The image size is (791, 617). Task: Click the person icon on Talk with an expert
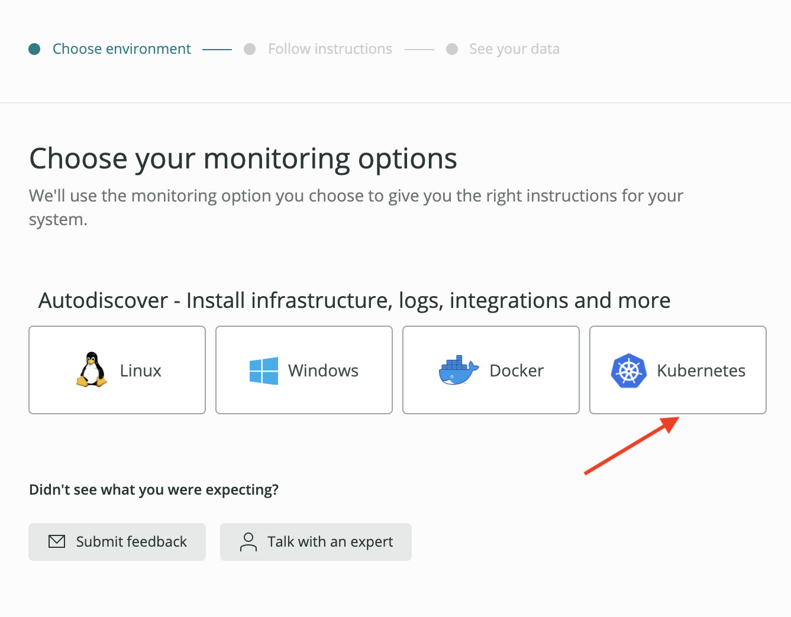coord(248,541)
